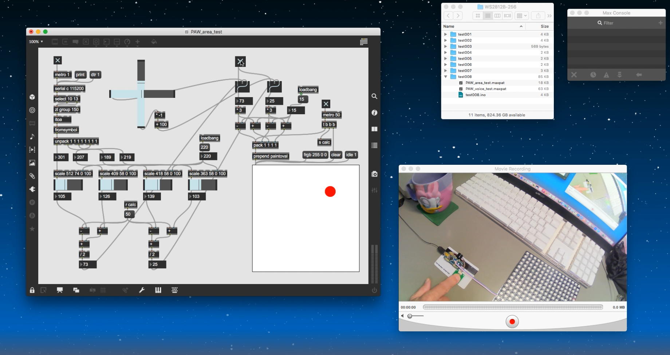Viewport: 670px width, 355px height.
Task: Toggle the X box under the mouse cursor
Action: pyautogui.click(x=240, y=61)
